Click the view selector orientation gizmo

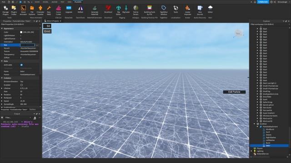(x=238, y=34)
